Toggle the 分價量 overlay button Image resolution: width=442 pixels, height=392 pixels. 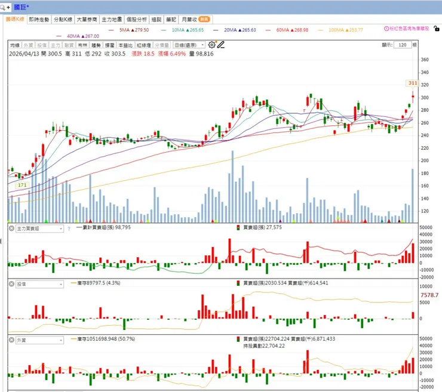[x=162, y=45]
